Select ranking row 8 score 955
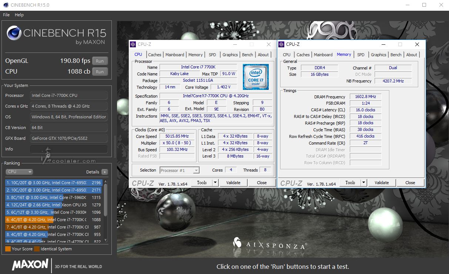The width and height of the screenshot is (449, 274). pos(54,234)
